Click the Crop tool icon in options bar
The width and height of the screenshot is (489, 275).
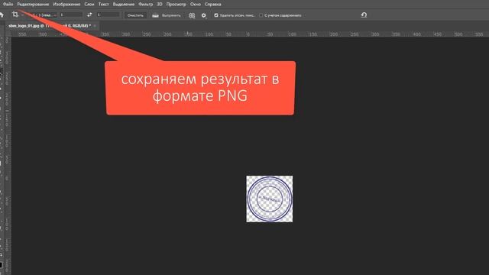pos(15,15)
